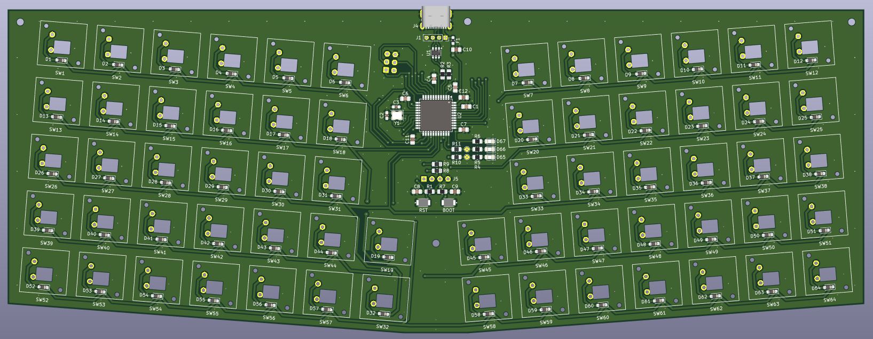Select the U2 microcontroller chip
Screen dimensions: 873x339
[x=436, y=115]
